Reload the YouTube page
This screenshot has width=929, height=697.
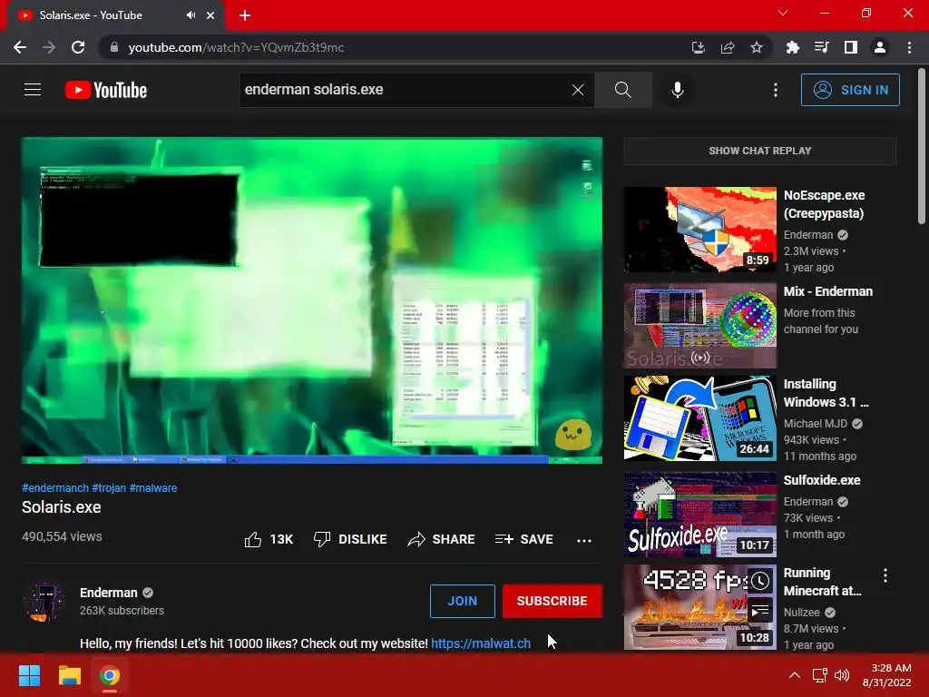click(78, 47)
